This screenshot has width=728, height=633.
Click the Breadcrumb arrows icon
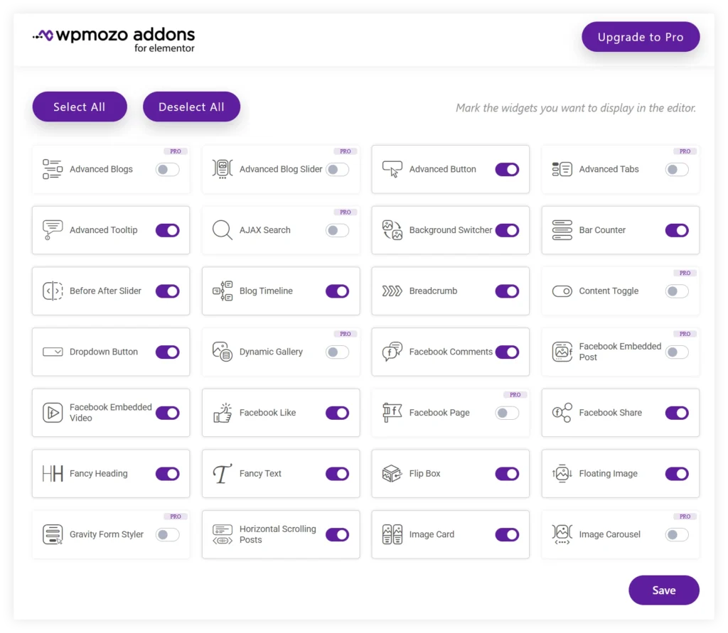(392, 291)
